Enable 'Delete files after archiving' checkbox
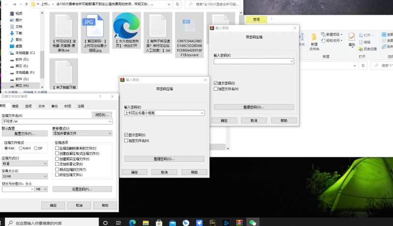This screenshot has width=393, height=226. (x=57, y=148)
